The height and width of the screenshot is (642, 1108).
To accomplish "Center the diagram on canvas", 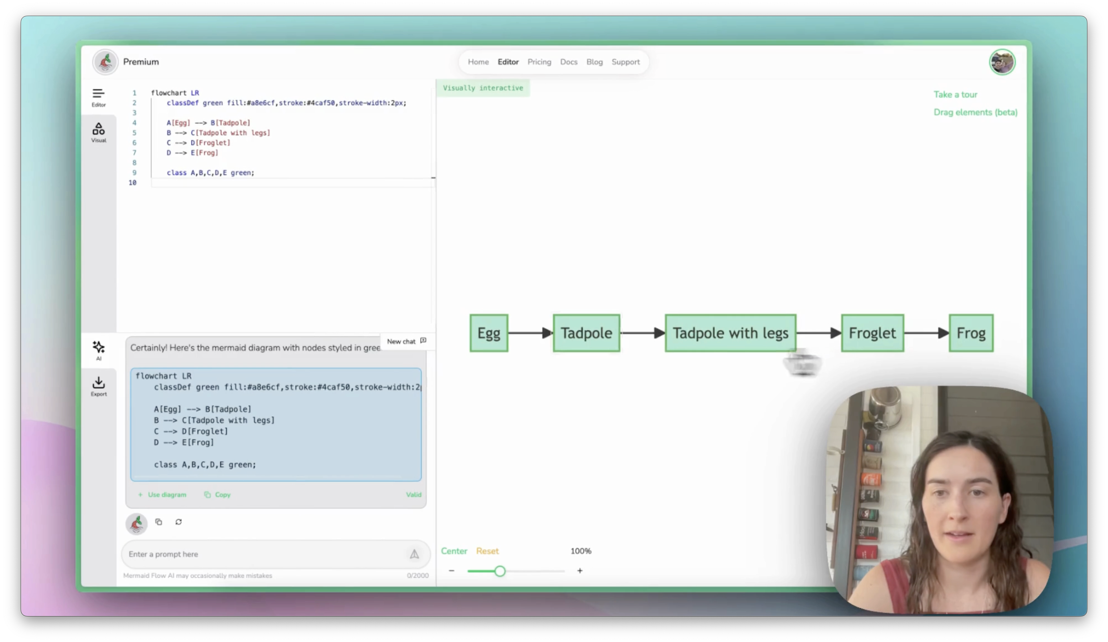I will (x=454, y=551).
